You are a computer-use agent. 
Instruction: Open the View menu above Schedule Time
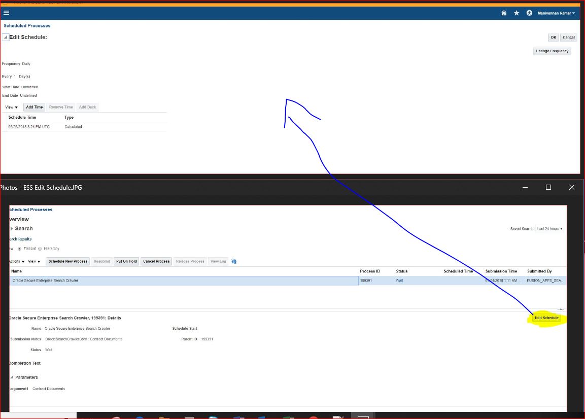point(11,107)
